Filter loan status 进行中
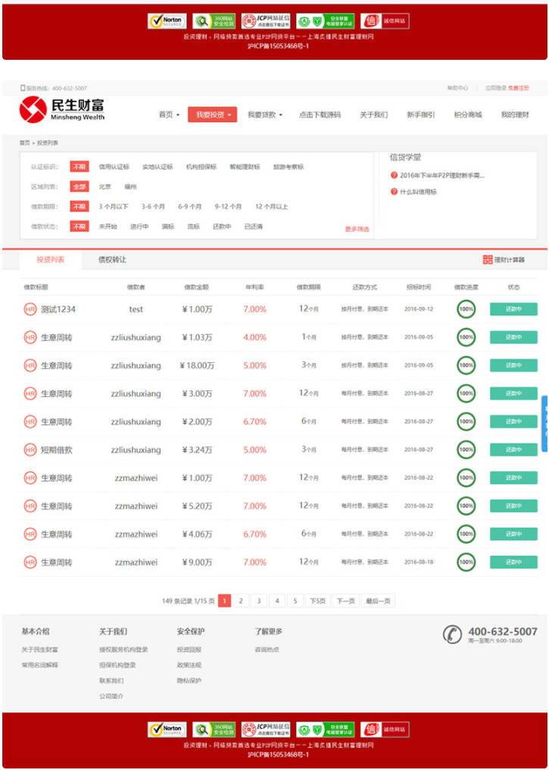This screenshot has height=770, width=549. click(x=139, y=227)
